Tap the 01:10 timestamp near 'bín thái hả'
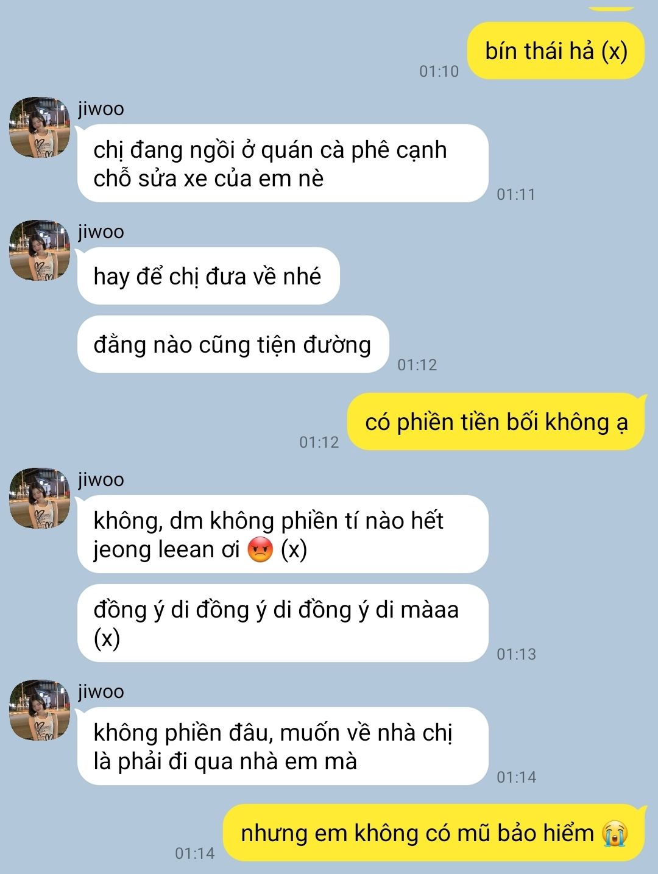 pyautogui.click(x=439, y=71)
